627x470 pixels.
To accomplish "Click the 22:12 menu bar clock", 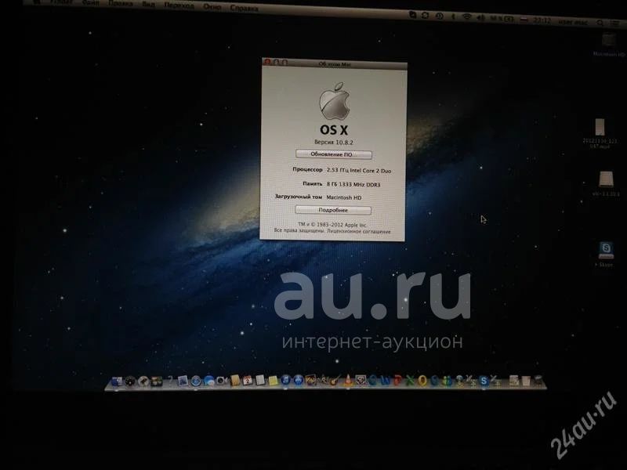I will [542, 20].
